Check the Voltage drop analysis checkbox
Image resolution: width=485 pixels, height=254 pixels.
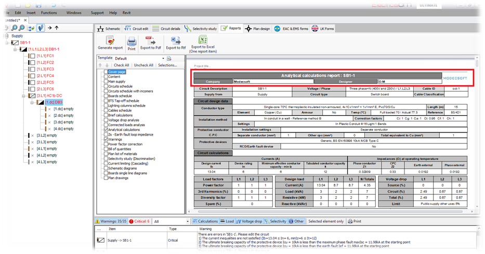point(106,120)
